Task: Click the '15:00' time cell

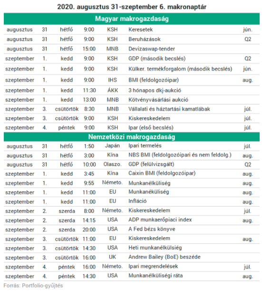Action: click(89, 49)
